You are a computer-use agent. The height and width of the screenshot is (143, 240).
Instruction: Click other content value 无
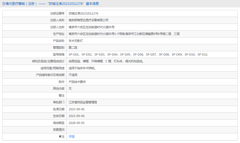click(70, 89)
